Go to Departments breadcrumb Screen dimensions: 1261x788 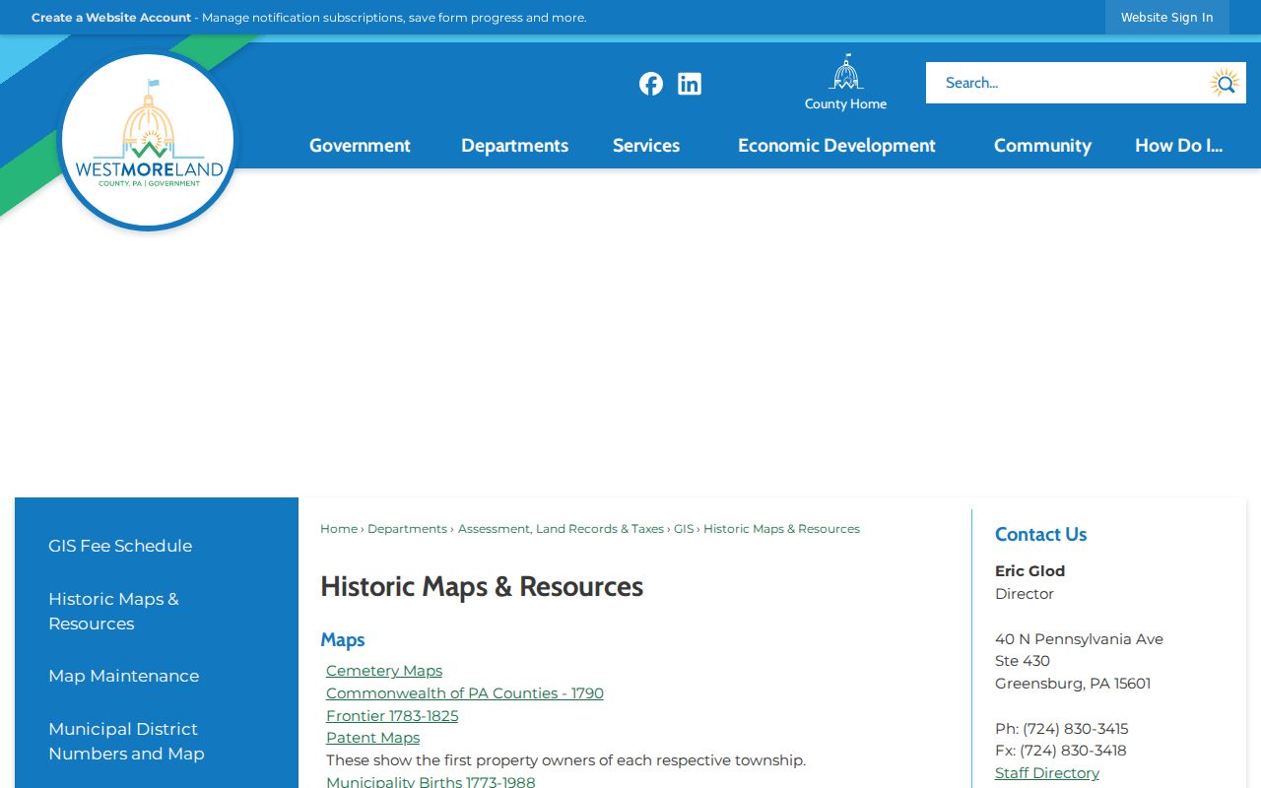[x=407, y=529]
